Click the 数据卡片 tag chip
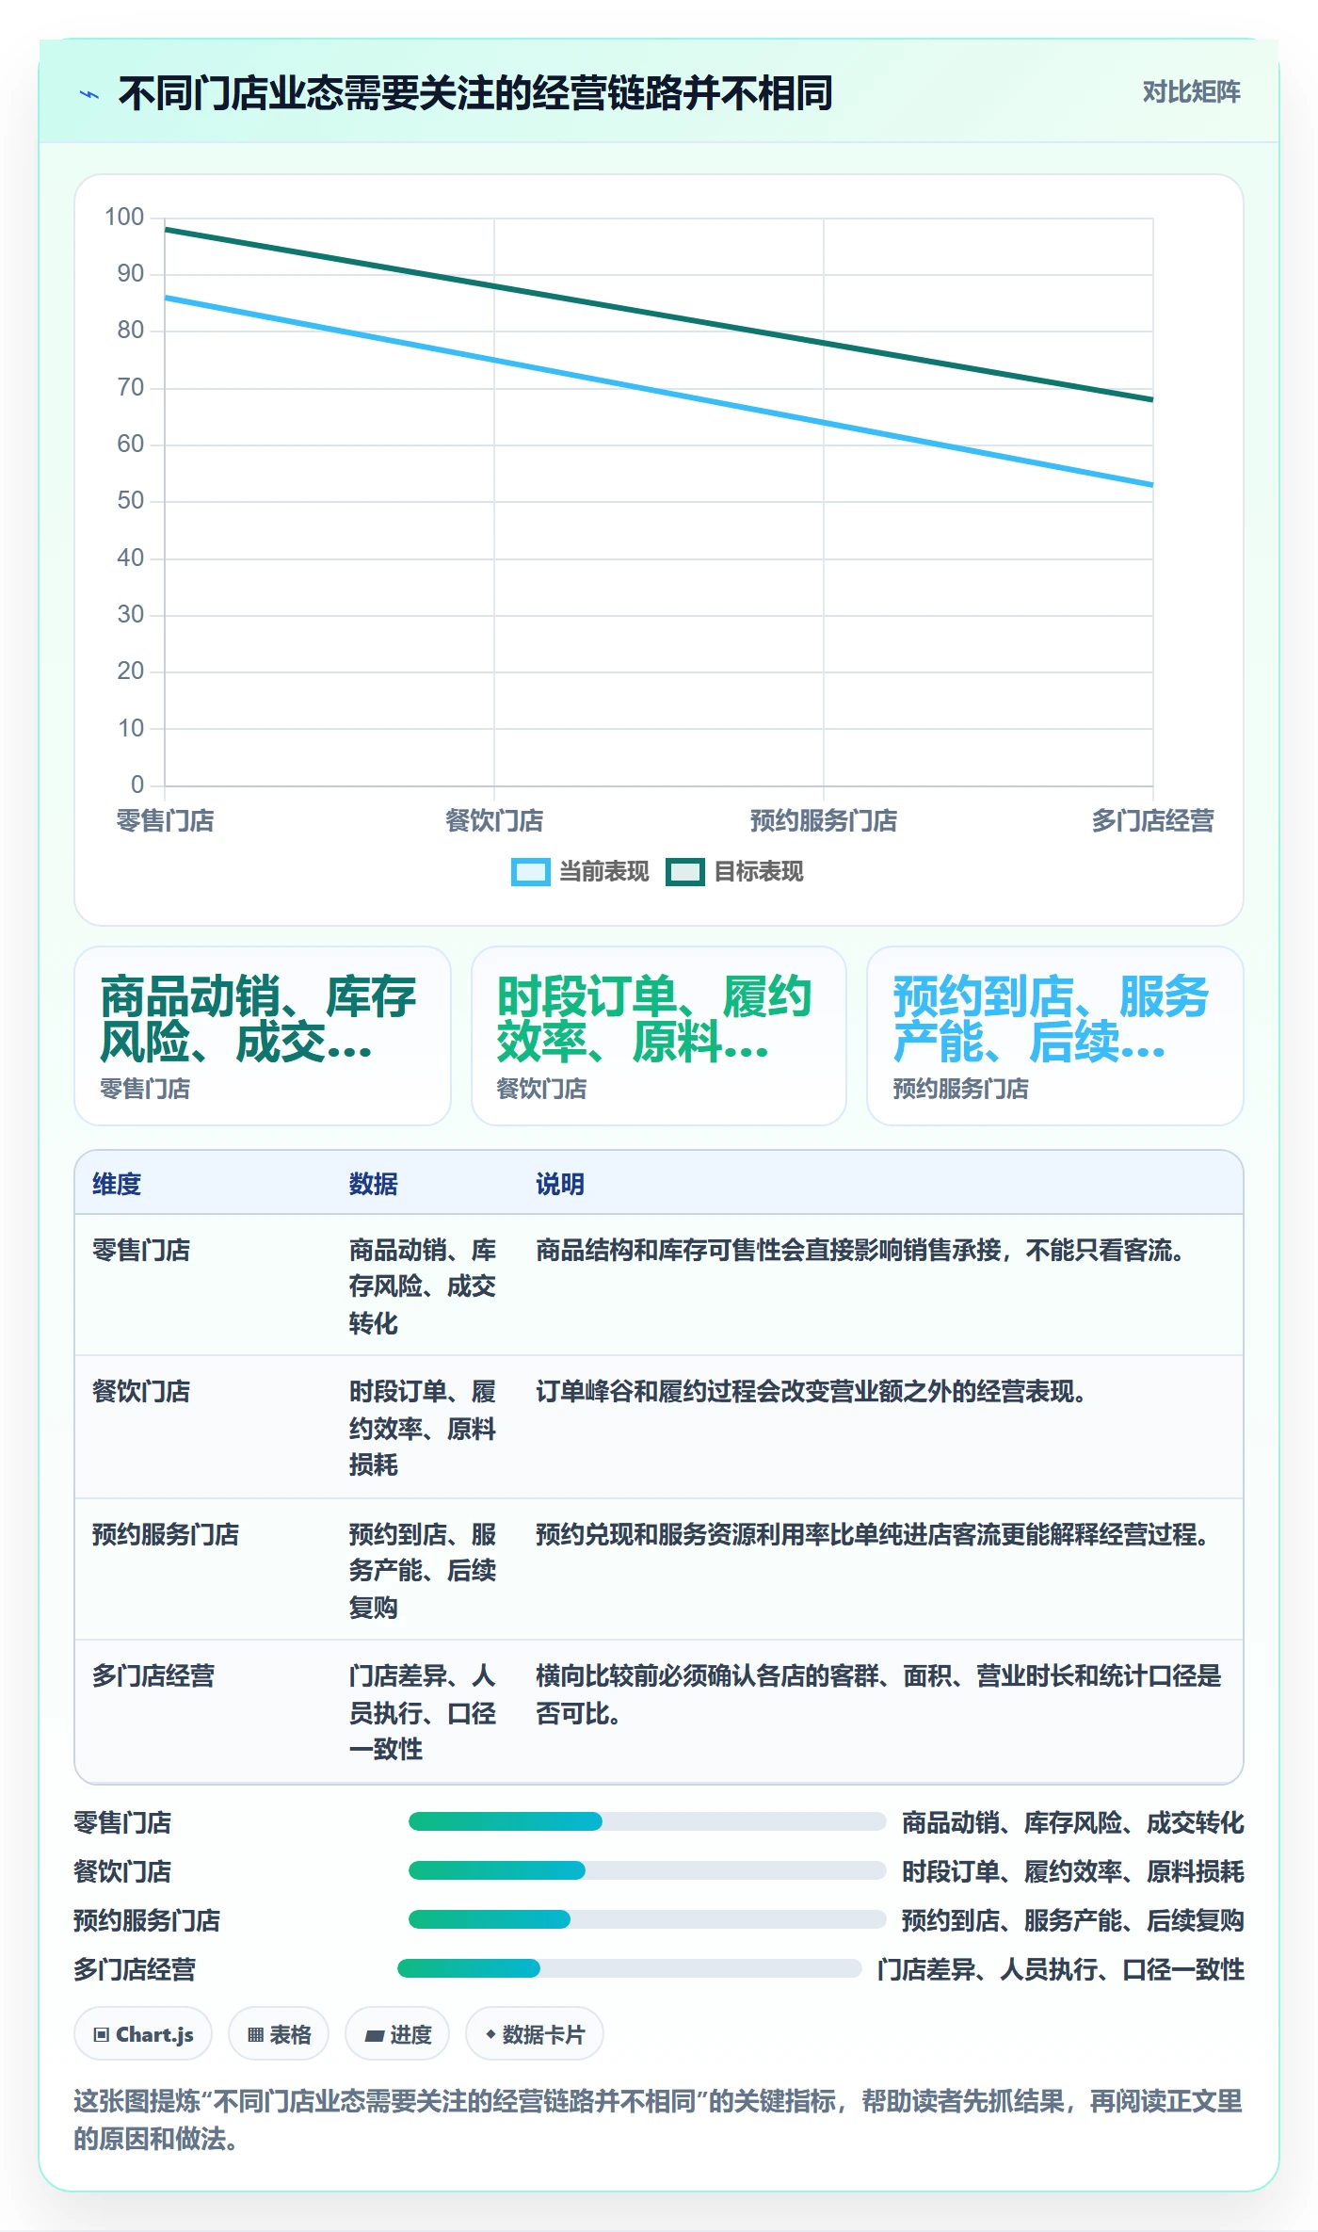Screen dimensions: 1318x2232 pos(535,2034)
